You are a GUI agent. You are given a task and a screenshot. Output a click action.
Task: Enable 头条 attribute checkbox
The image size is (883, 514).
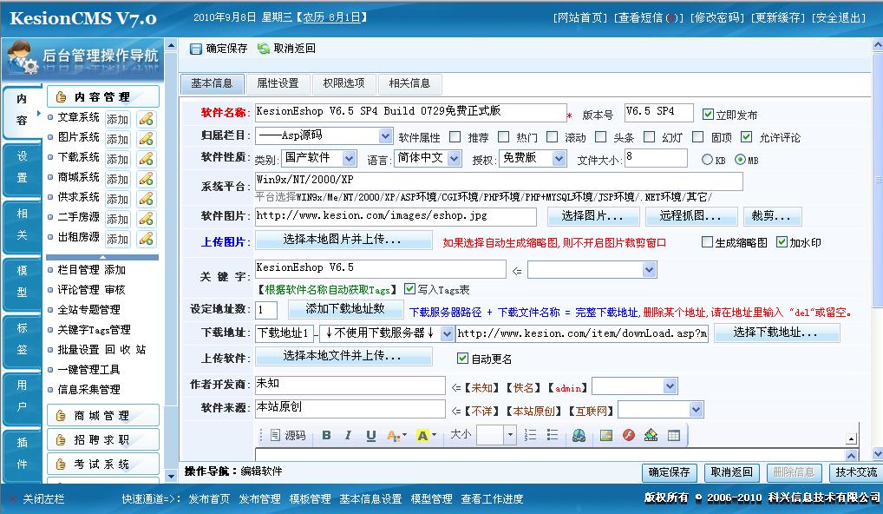(x=601, y=137)
